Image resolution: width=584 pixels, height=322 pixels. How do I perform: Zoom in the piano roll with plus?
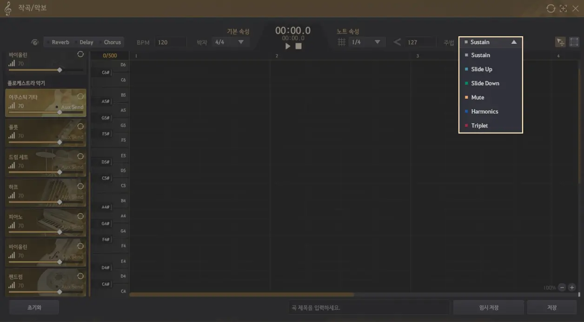click(x=572, y=288)
